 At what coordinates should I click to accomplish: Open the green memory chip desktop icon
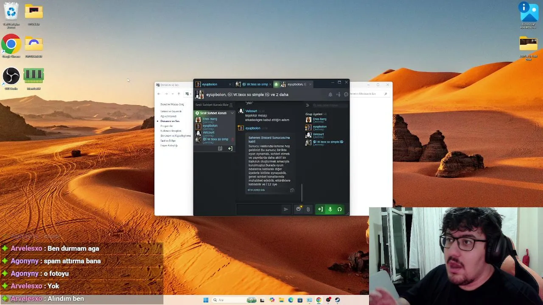34,79
